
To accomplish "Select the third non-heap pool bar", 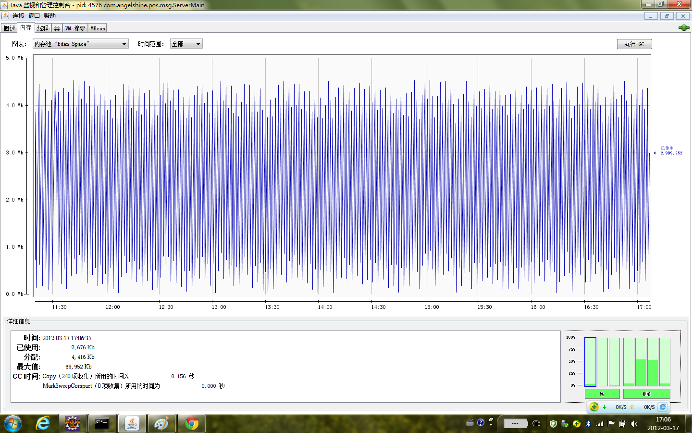I will pyautogui.click(x=653, y=362).
